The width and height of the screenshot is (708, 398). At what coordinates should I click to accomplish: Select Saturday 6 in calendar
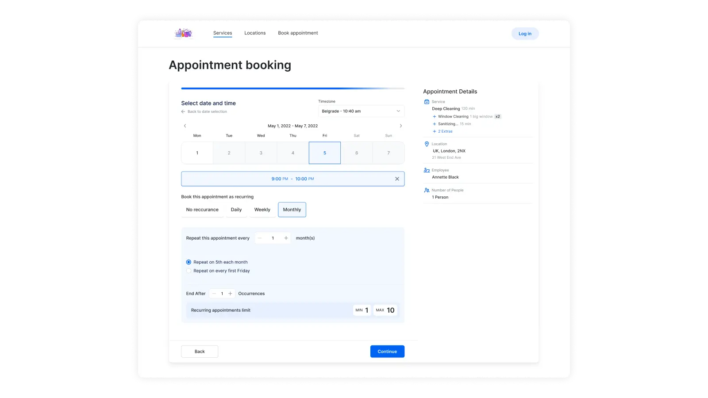(357, 153)
